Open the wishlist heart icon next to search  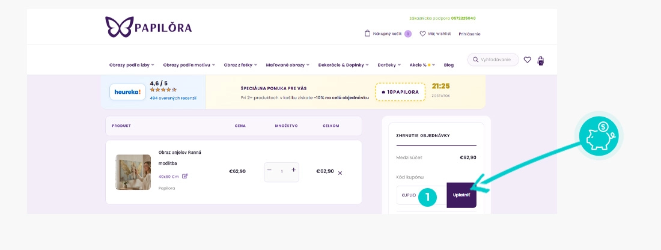[528, 60]
